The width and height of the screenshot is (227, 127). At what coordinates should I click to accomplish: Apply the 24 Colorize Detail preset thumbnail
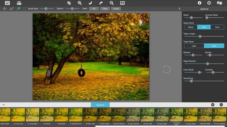[176, 115]
